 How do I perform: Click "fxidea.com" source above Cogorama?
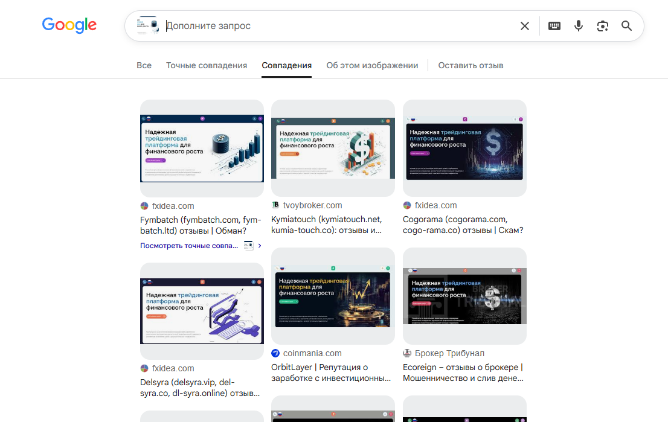tap(436, 205)
